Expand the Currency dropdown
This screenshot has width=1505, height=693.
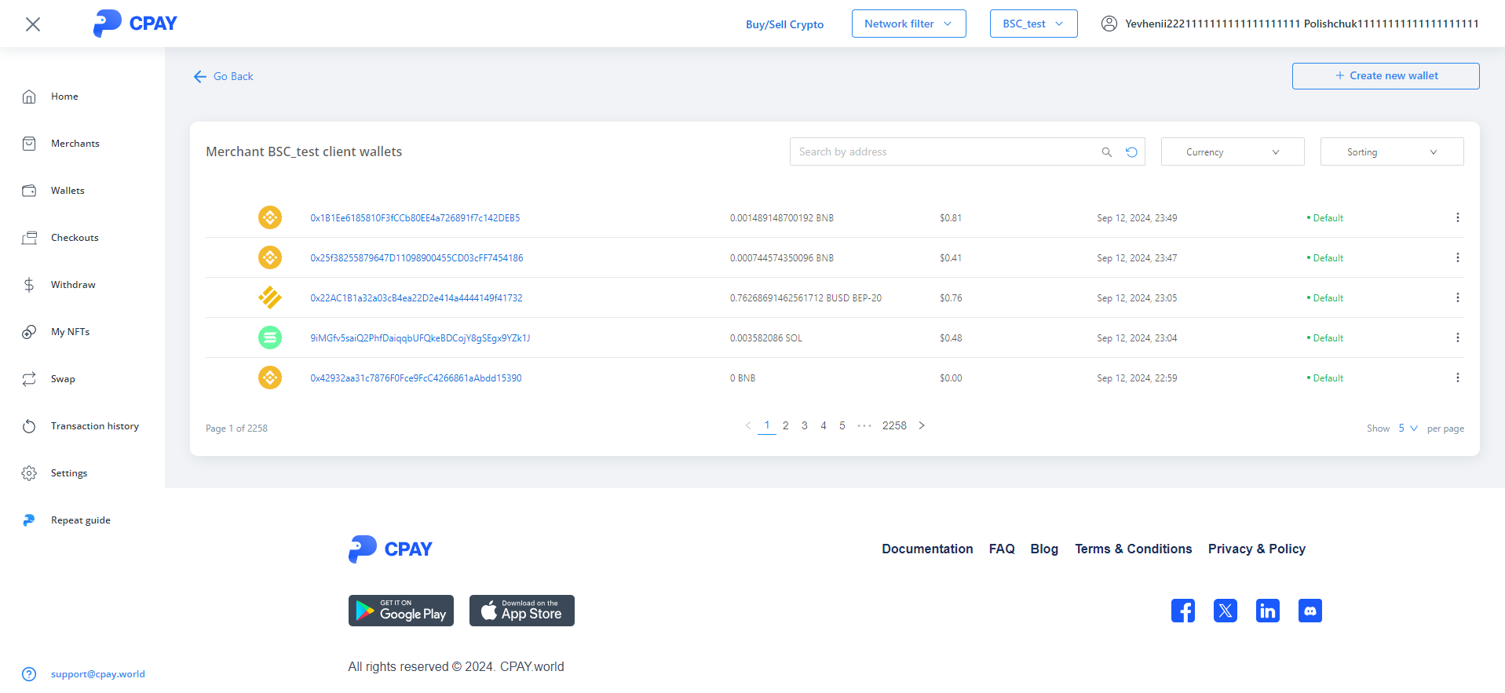(1232, 152)
